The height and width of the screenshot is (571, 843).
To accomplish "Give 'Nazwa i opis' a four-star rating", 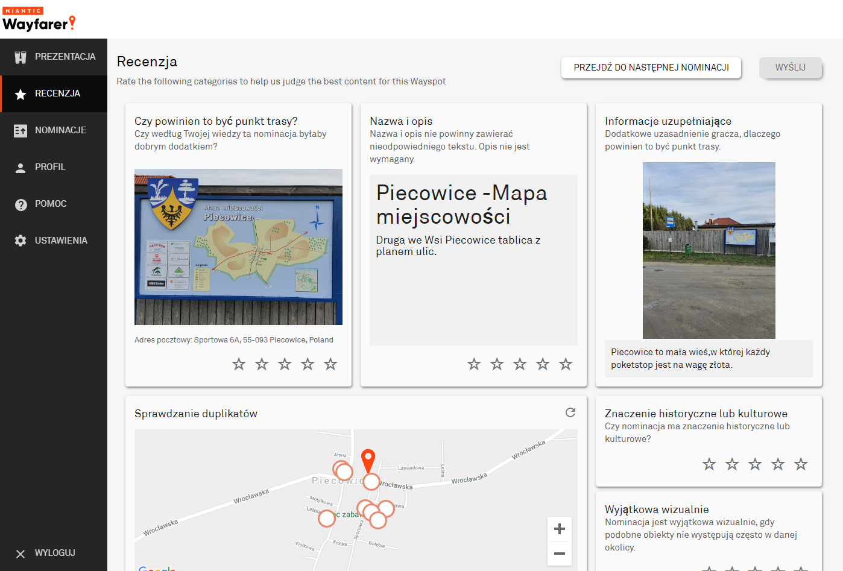I will click(543, 364).
